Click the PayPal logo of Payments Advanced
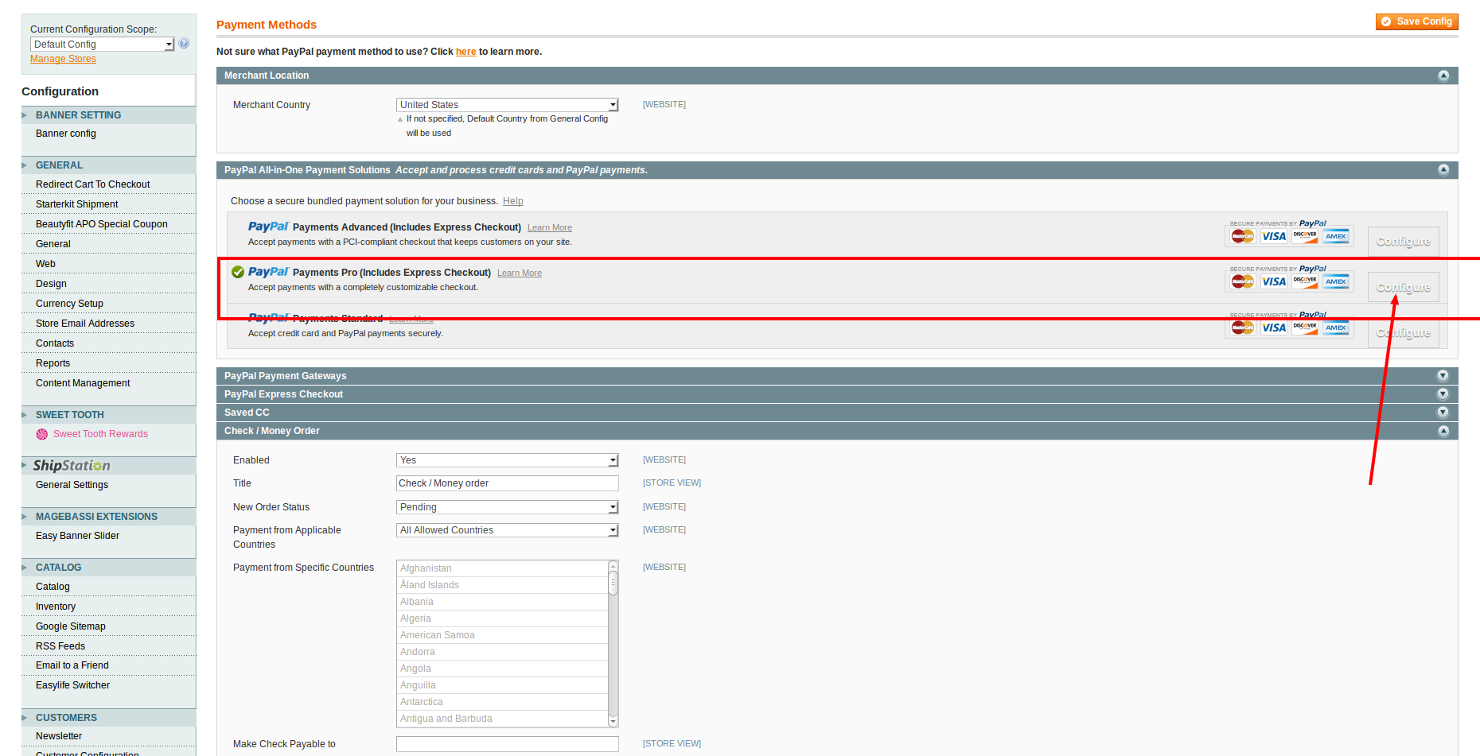Screen dimensions: 1480x756 point(268,227)
